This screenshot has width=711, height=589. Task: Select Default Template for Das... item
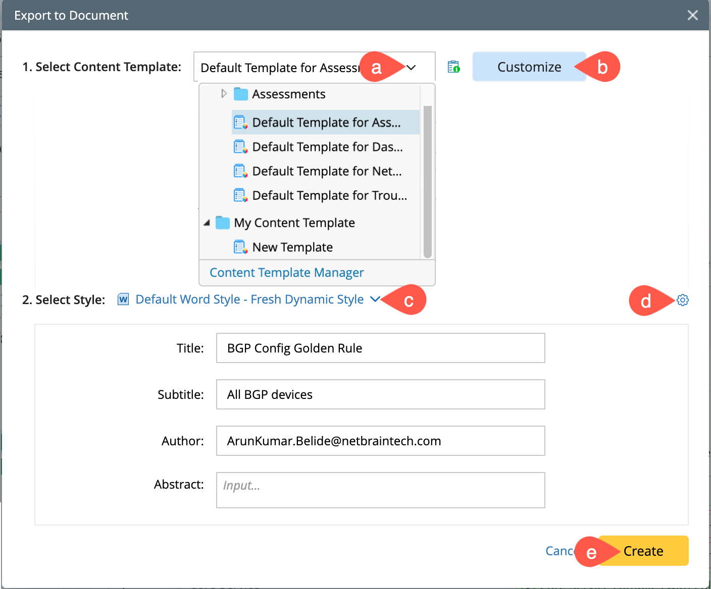tap(327, 147)
